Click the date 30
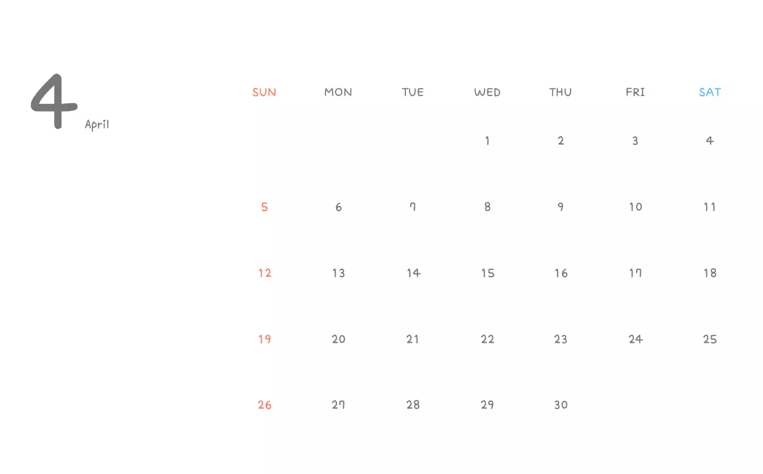 pos(561,405)
